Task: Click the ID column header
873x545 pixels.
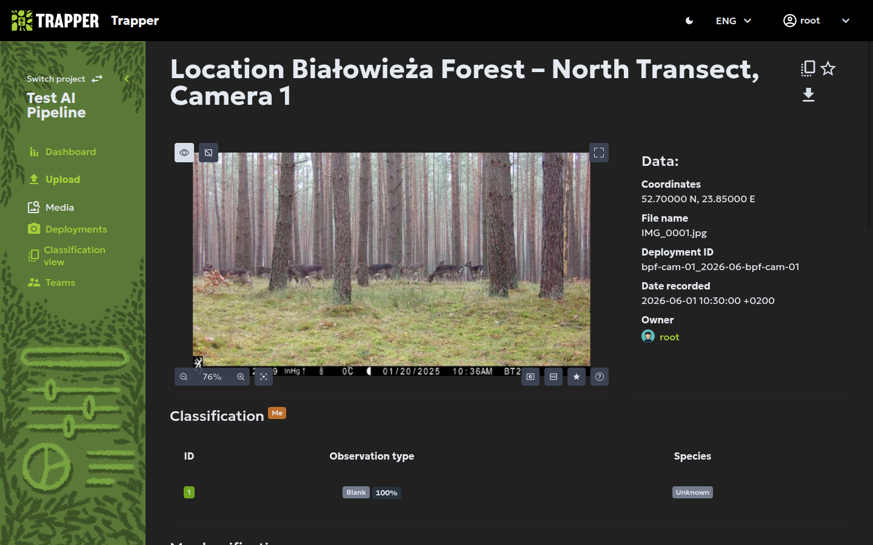Action: click(189, 456)
